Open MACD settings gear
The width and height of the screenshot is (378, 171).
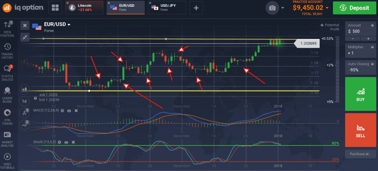tap(62, 110)
